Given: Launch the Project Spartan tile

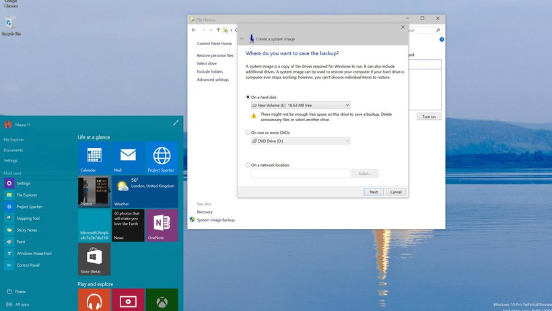Looking at the screenshot, I should coord(162,158).
